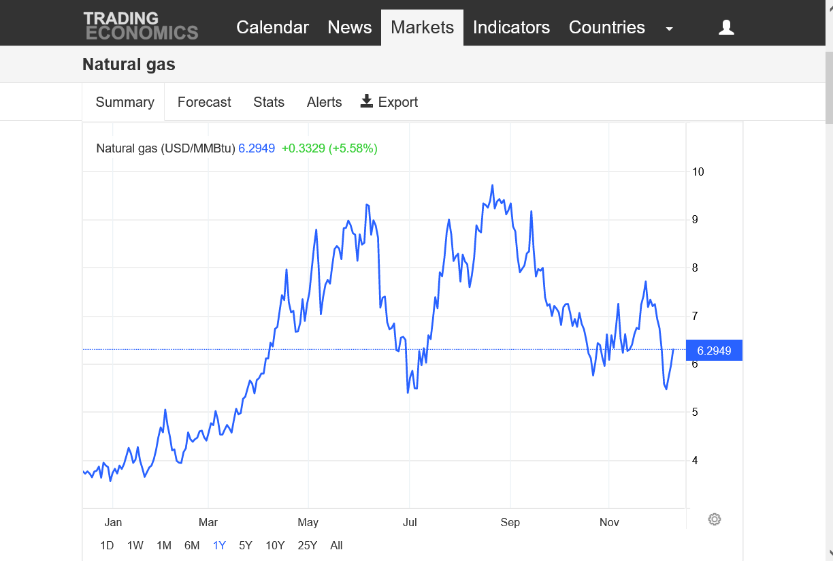The height and width of the screenshot is (567, 833).
Task: Open the Markets menu
Action: [422, 27]
